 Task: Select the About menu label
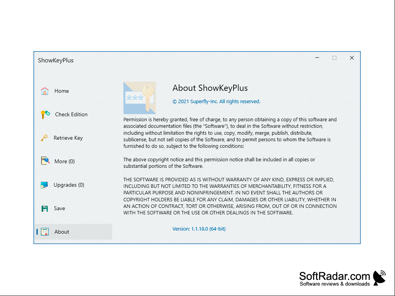point(62,232)
